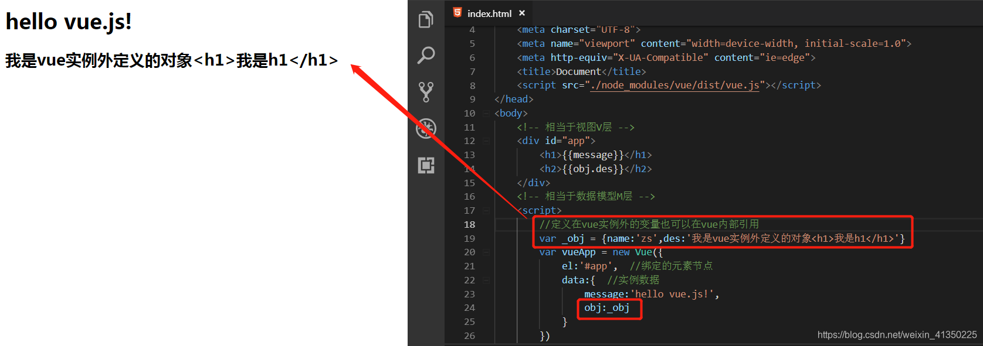Follow the ./node_modules/vue/dist/vue.js link
The image size is (983, 346).
674,85
